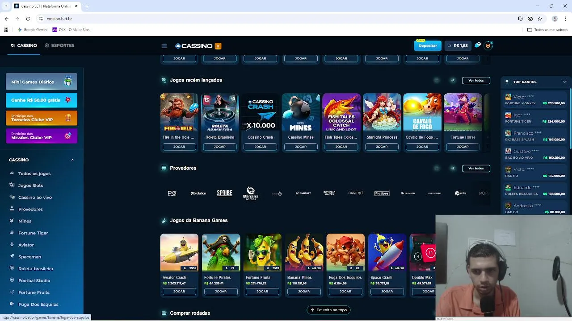Viewport: 572px width, 321px height.
Task: Open Fortune Tiger in sidebar
Action: click(x=33, y=233)
